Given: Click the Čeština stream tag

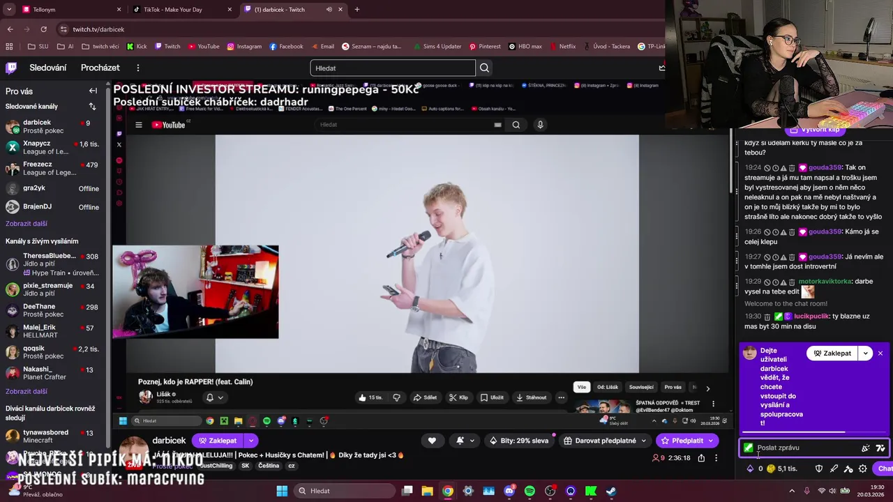Looking at the screenshot, I should pos(269,466).
